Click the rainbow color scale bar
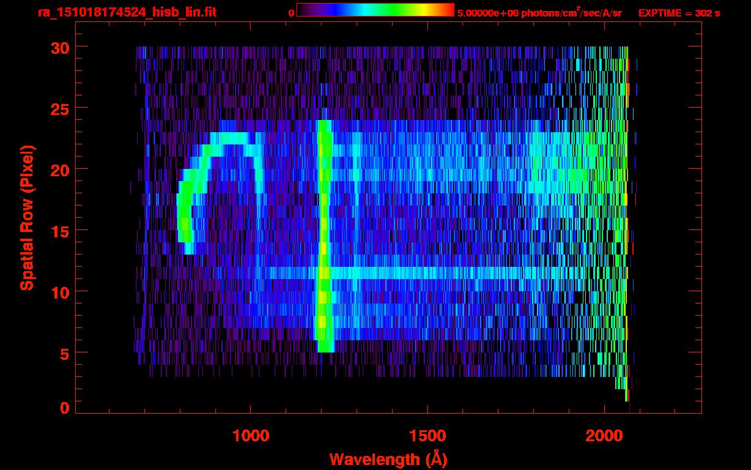Viewport: 751px width, 470px height. tap(376, 10)
